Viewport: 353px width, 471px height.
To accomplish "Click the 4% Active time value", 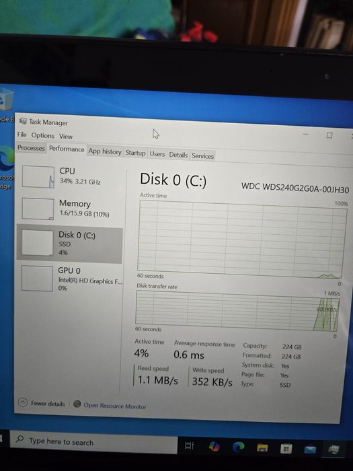I will 141,353.
